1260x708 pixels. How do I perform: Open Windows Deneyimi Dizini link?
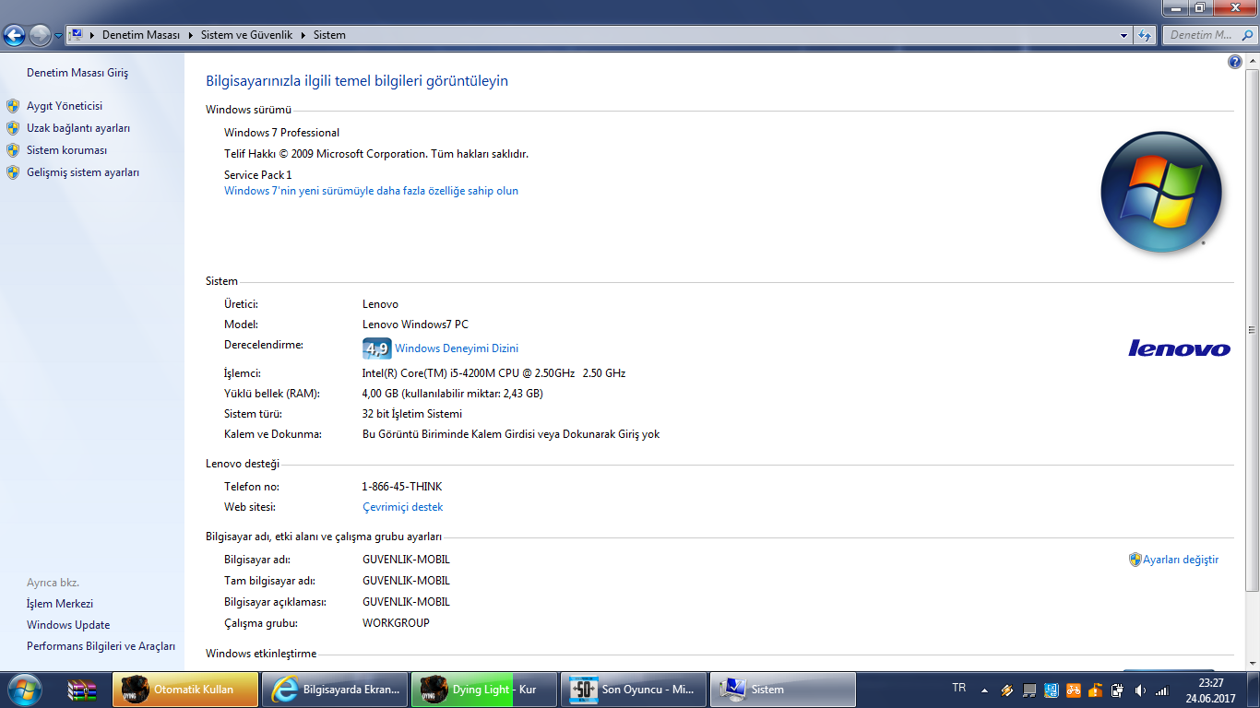pyautogui.click(x=457, y=348)
